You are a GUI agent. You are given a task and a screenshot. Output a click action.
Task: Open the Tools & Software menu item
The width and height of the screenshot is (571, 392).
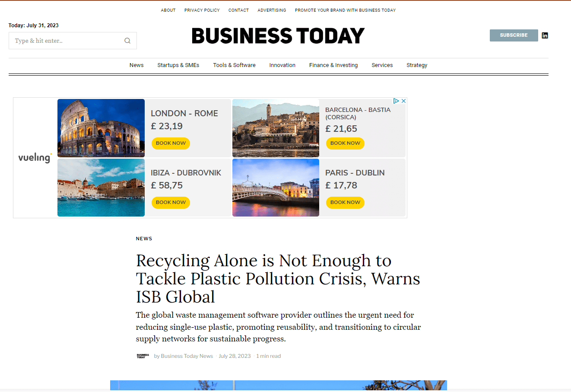(x=234, y=65)
